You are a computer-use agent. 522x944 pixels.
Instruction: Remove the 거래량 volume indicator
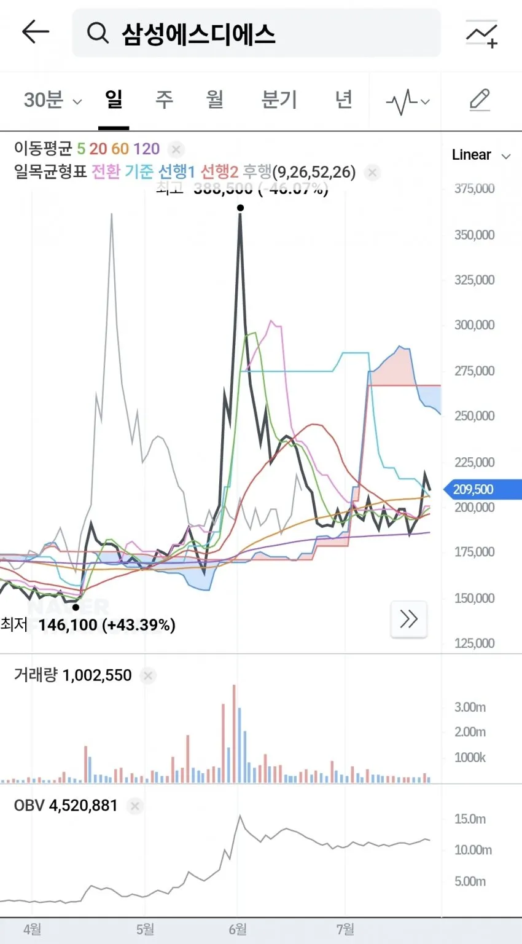coord(148,675)
